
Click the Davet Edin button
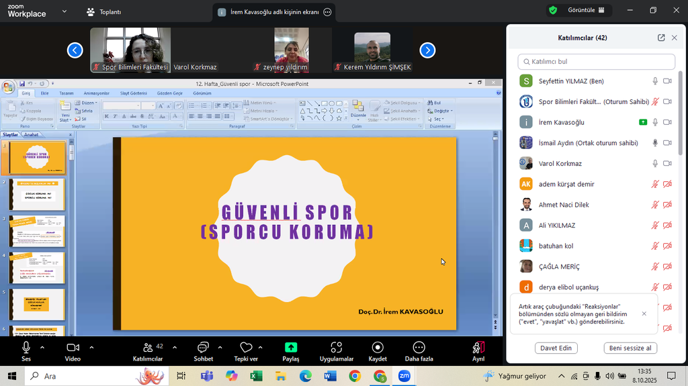point(556,348)
